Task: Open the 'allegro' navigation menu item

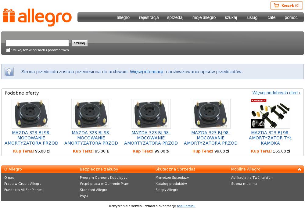Action: point(123,17)
